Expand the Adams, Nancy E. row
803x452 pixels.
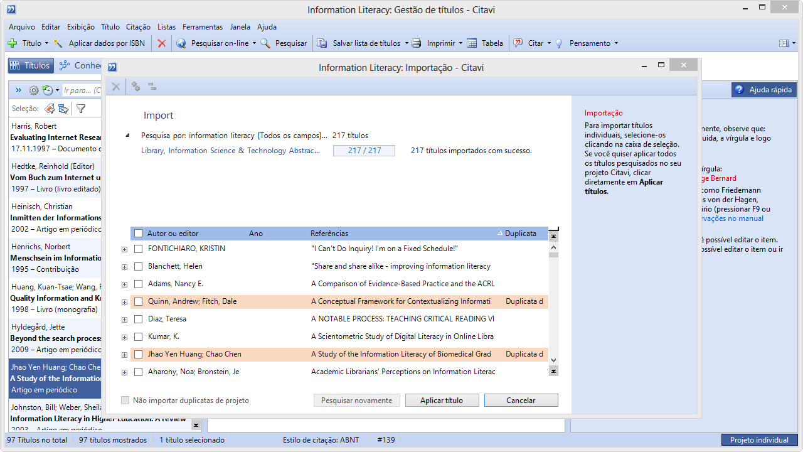click(124, 284)
